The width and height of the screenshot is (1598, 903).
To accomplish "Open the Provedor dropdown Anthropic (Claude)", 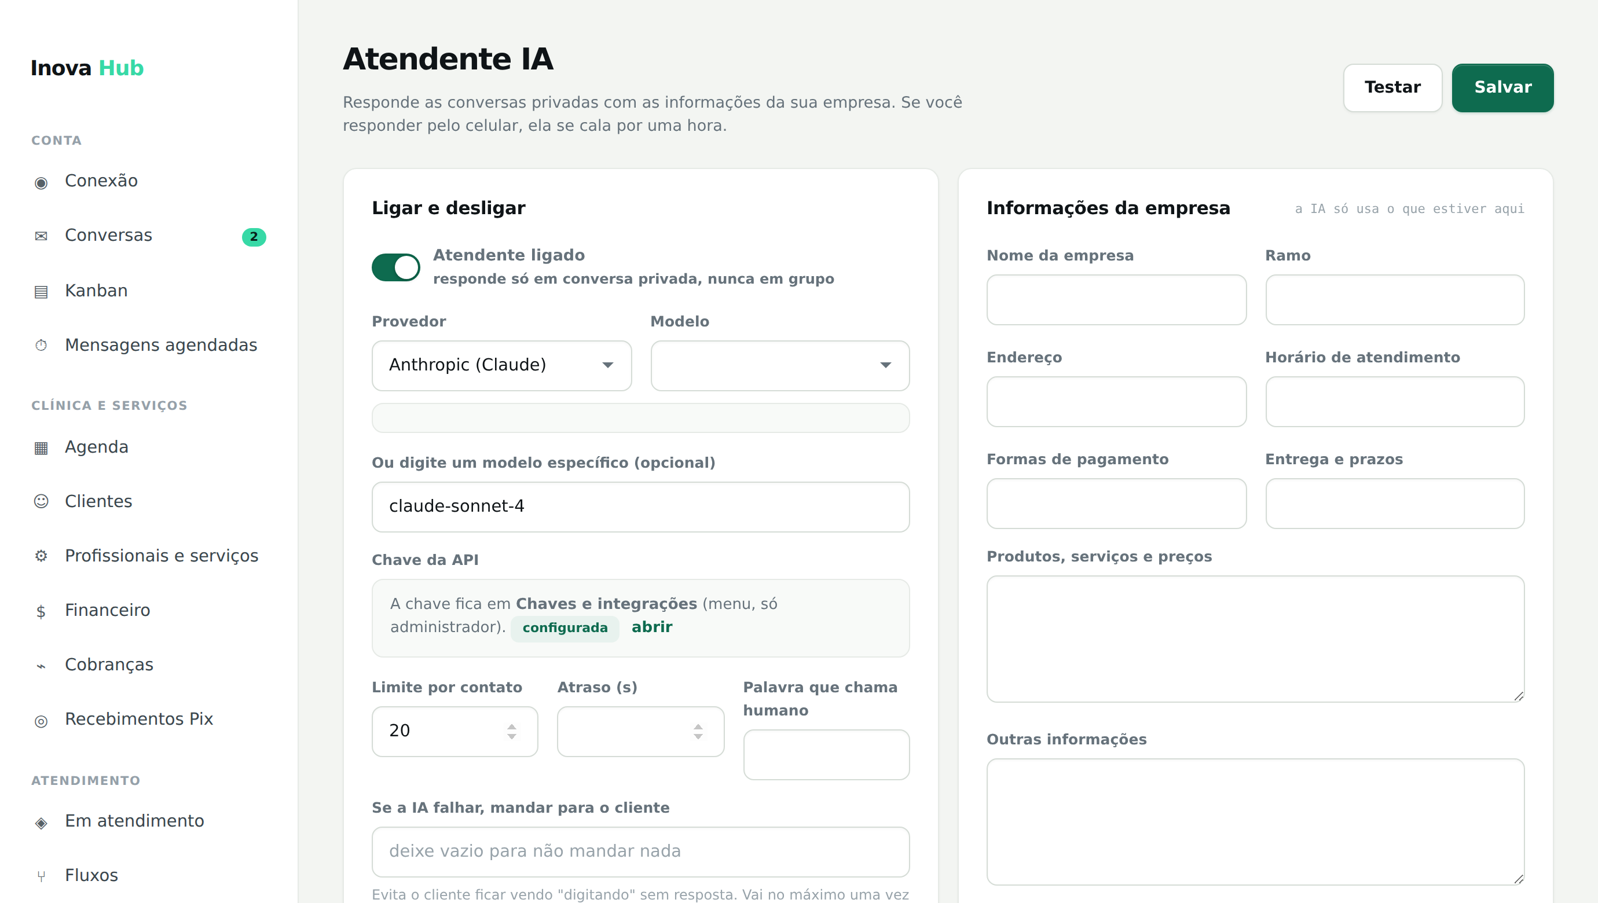I will pyautogui.click(x=501, y=365).
